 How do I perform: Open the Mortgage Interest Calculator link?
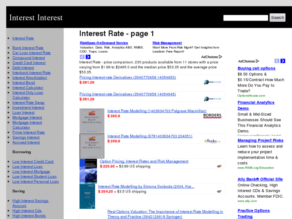point(27,125)
